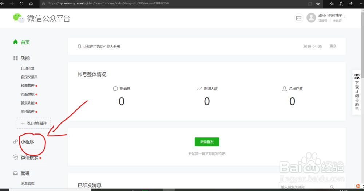The image size is (364, 191).
Task: Click 微信公众平台 title
Action: click(x=48, y=18)
